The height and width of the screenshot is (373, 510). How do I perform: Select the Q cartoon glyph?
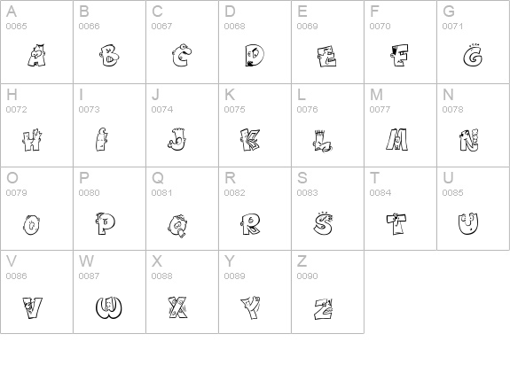[x=178, y=226]
